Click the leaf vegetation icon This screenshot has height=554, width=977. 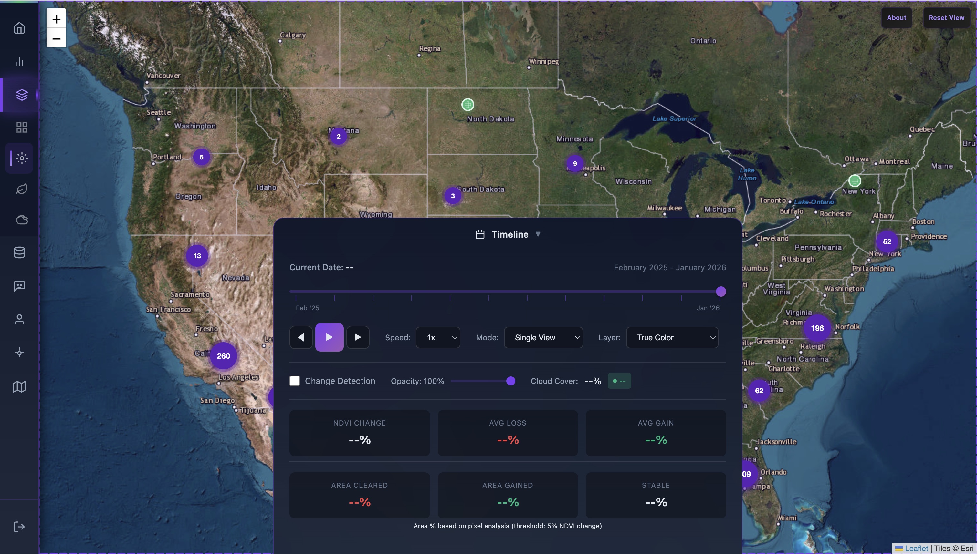(22, 189)
